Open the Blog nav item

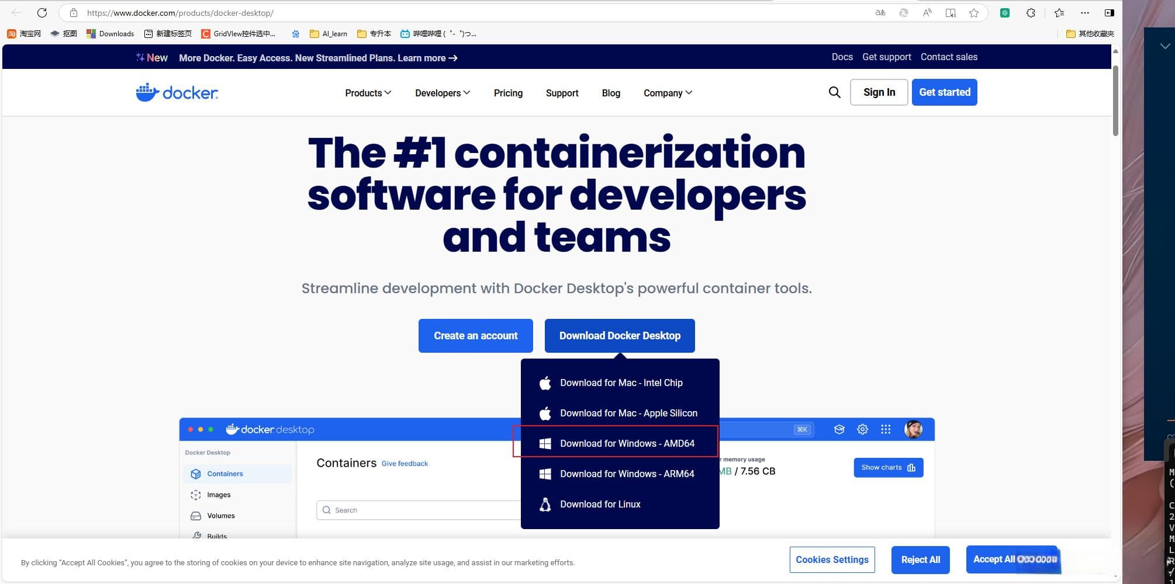pyautogui.click(x=611, y=93)
